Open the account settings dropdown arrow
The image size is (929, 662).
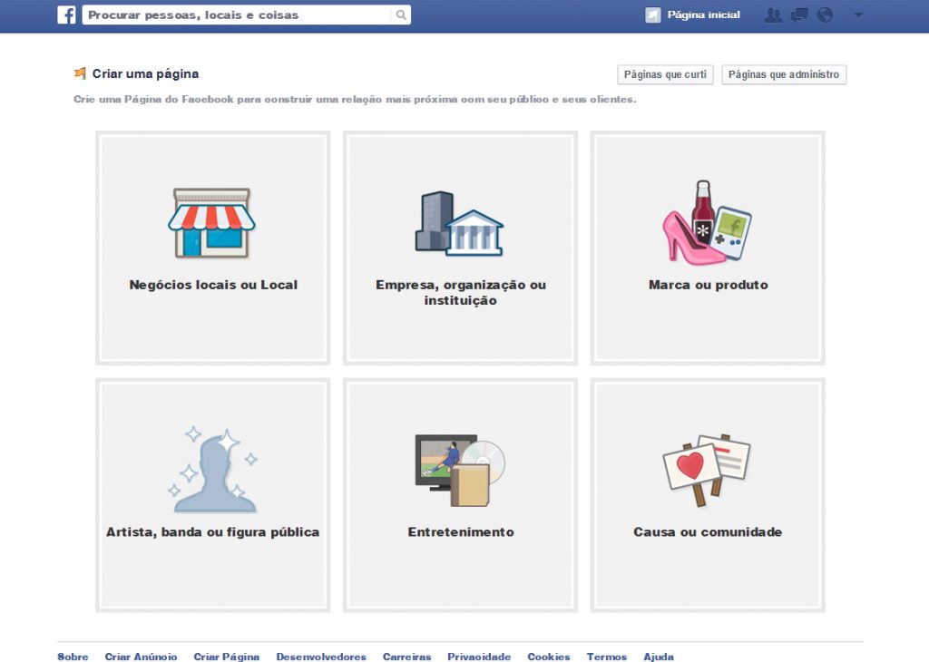857,15
